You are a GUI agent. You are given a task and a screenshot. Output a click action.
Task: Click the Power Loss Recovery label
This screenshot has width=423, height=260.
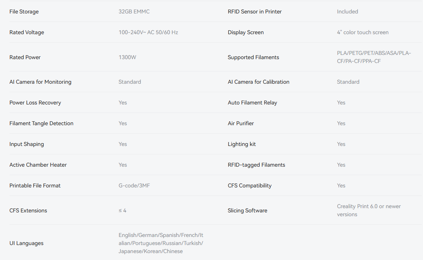point(35,103)
